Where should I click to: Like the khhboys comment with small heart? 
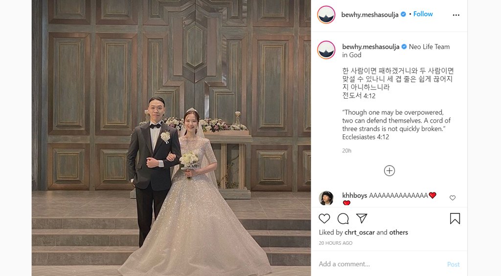pos(453,198)
